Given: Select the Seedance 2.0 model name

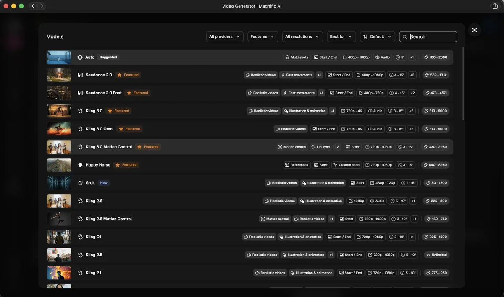Looking at the screenshot, I should tap(99, 75).
